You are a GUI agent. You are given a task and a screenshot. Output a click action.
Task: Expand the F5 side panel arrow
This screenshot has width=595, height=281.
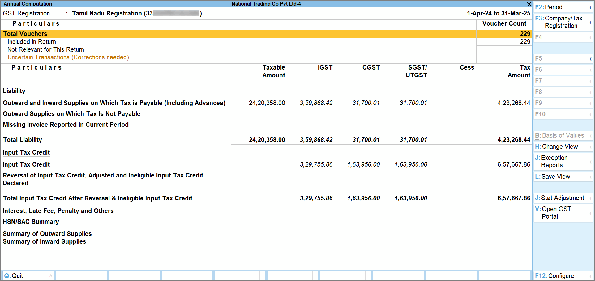[590, 59]
